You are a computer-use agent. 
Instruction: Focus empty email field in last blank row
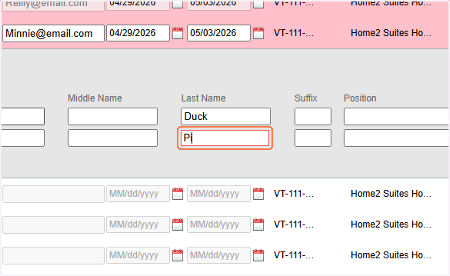pos(53,255)
